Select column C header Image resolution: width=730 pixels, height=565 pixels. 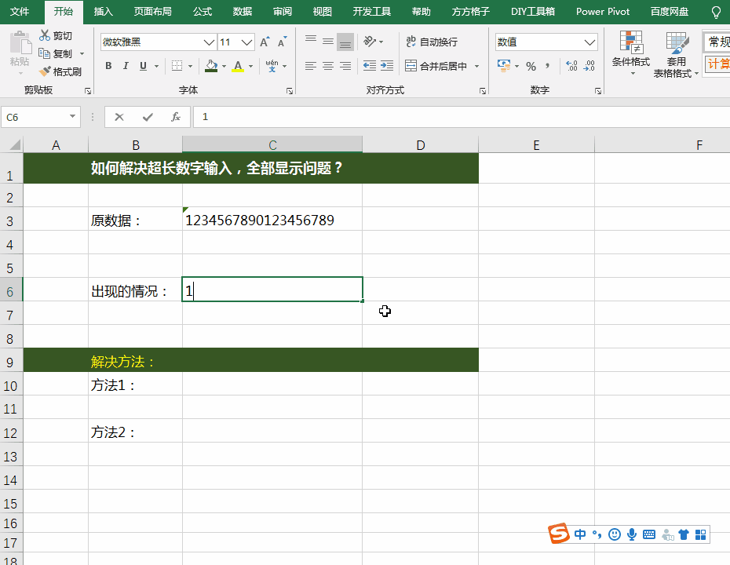(x=272, y=144)
